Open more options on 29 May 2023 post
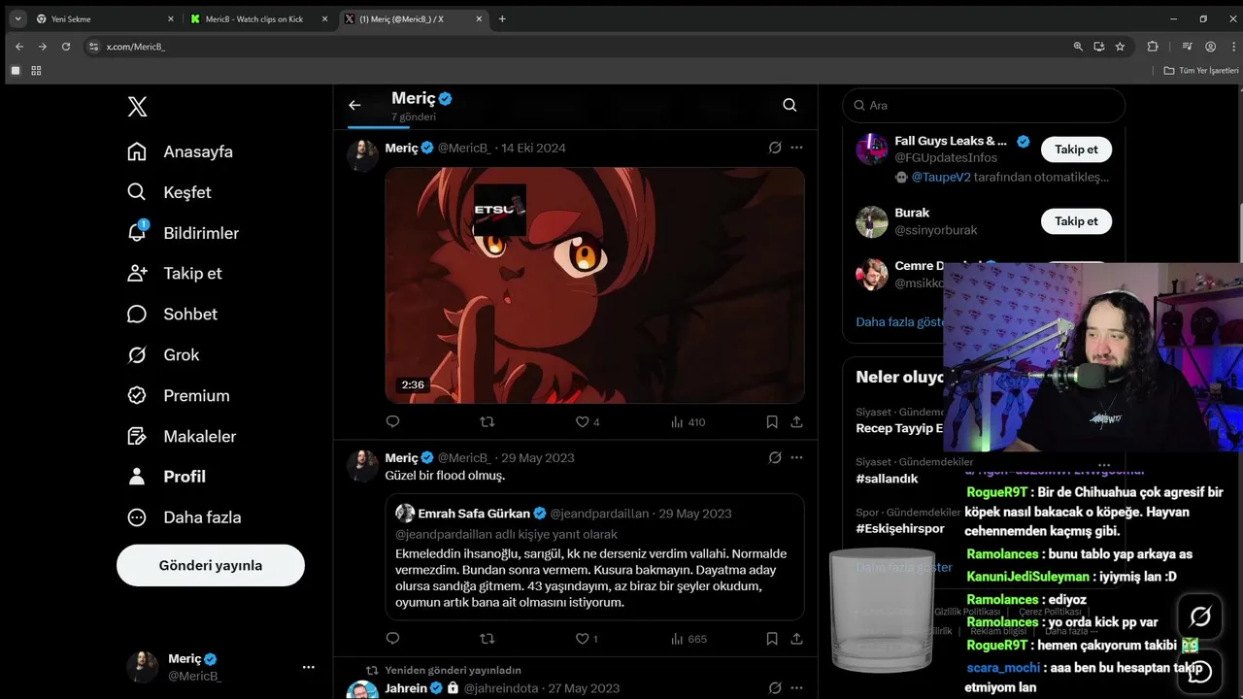The image size is (1243, 699). click(796, 457)
